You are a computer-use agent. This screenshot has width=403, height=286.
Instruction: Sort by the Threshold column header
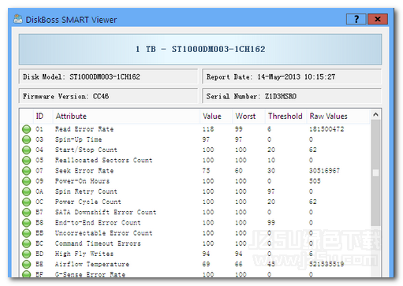pyautogui.click(x=285, y=117)
